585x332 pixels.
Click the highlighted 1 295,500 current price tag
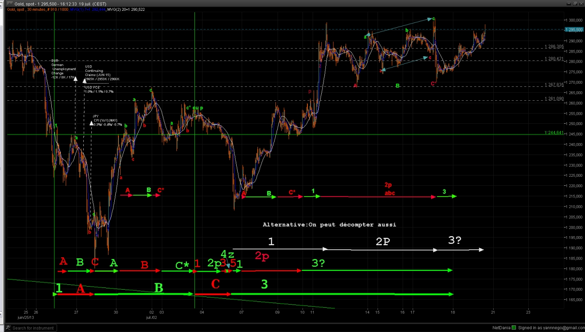coord(574,30)
